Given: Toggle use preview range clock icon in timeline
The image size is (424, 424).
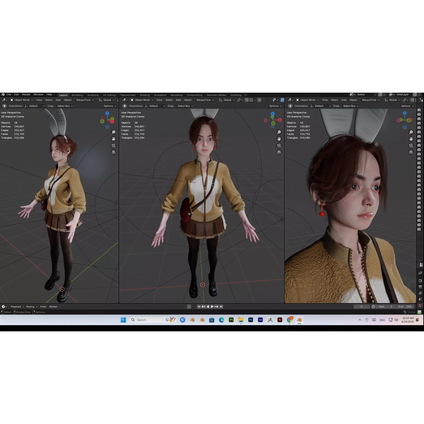Looking at the screenshot, I should click(373, 307).
